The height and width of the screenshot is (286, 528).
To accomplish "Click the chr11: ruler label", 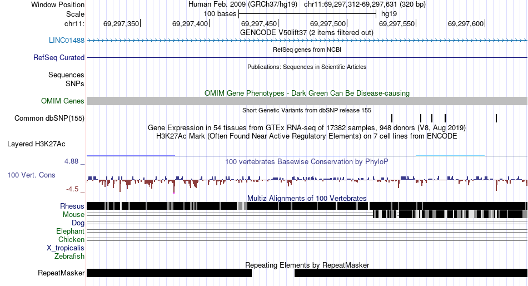I will pos(74,23).
